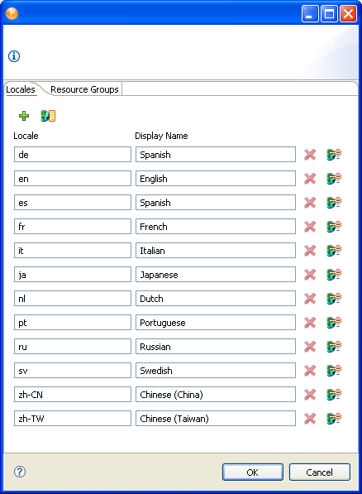Click the 'it' locale input field
Viewport: 362px width, 494px height.
pos(73,251)
